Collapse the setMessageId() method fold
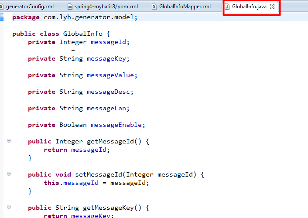Image resolution: width=308 pixels, height=218 pixels. (x=9, y=174)
